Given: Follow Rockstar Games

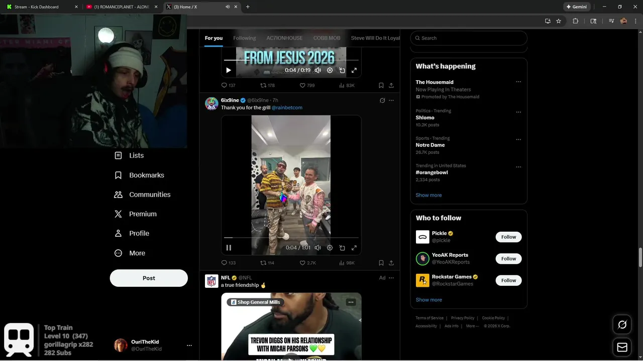Looking at the screenshot, I should click(508, 280).
